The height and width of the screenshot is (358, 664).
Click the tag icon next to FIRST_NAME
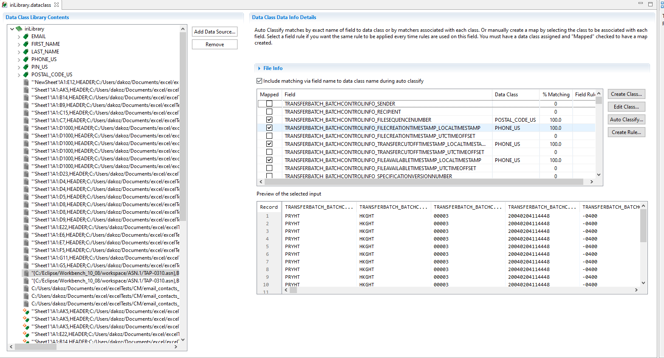(26, 44)
